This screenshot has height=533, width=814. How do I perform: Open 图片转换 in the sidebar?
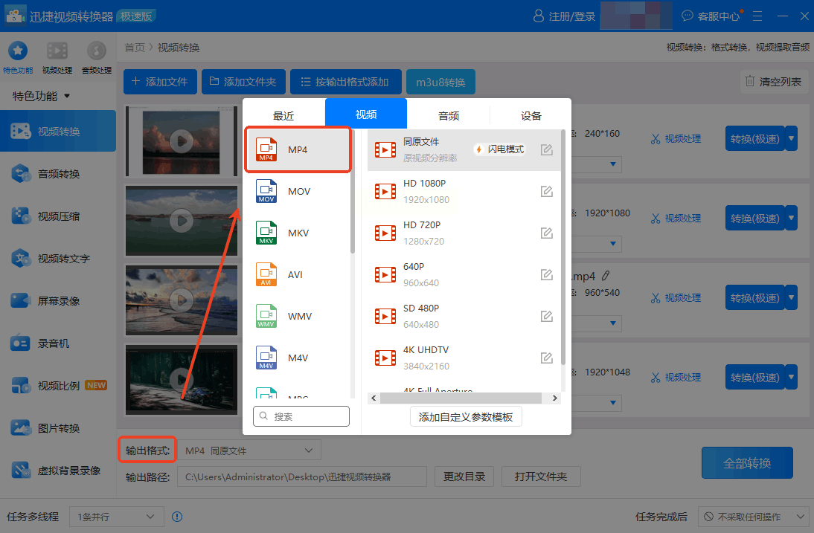pyautogui.click(x=58, y=427)
